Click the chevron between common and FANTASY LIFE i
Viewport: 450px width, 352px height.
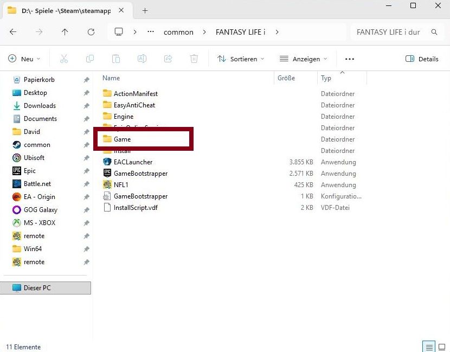tap(204, 32)
